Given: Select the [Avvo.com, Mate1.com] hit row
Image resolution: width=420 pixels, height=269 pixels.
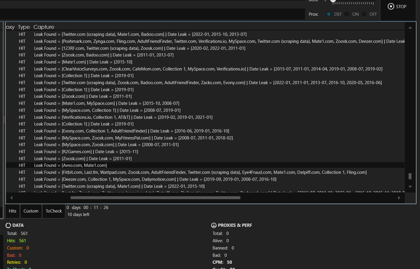Looking at the screenshot, I should [x=205, y=165].
